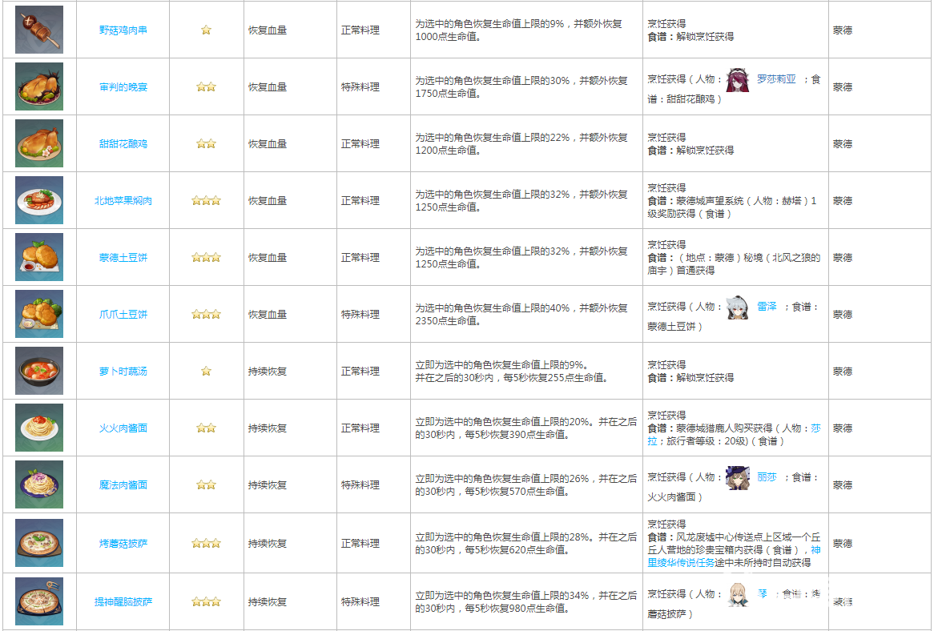Select the 烤蘑菇披萨 pizza icon
This screenshot has width=934, height=631.
[39, 543]
